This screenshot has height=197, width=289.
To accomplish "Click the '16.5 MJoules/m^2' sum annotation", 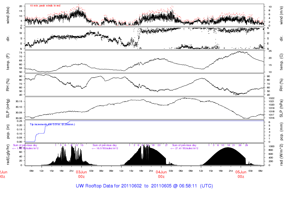I will coord(107,148).
